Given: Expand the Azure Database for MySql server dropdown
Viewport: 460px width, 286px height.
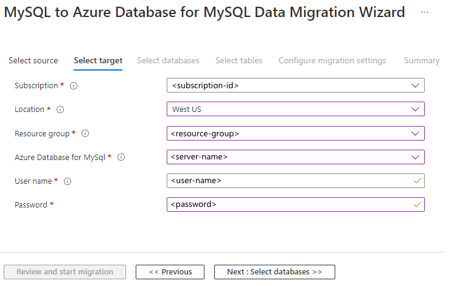Looking at the screenshot, I should click(x=295, y=157).
